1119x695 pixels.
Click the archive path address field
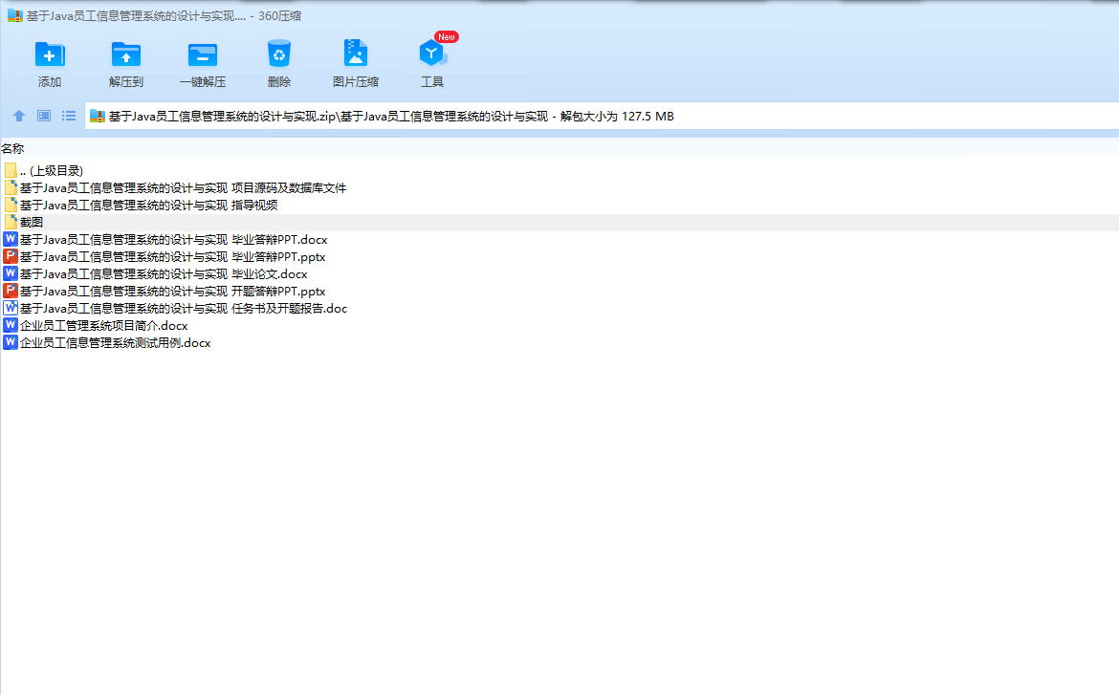tap(601, 117)
